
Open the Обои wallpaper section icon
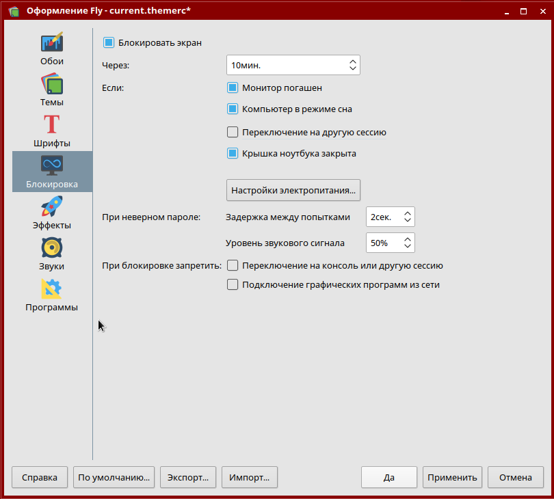[x=52, y=42]
